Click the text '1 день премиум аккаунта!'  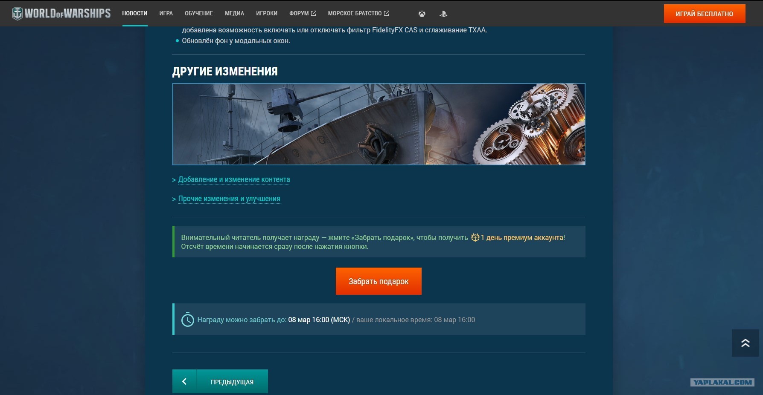pos(523,237)
